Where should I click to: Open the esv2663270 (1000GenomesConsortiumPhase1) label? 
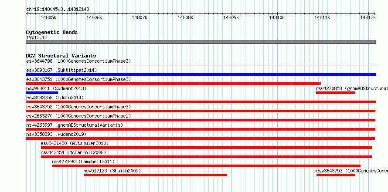[78, 116]
